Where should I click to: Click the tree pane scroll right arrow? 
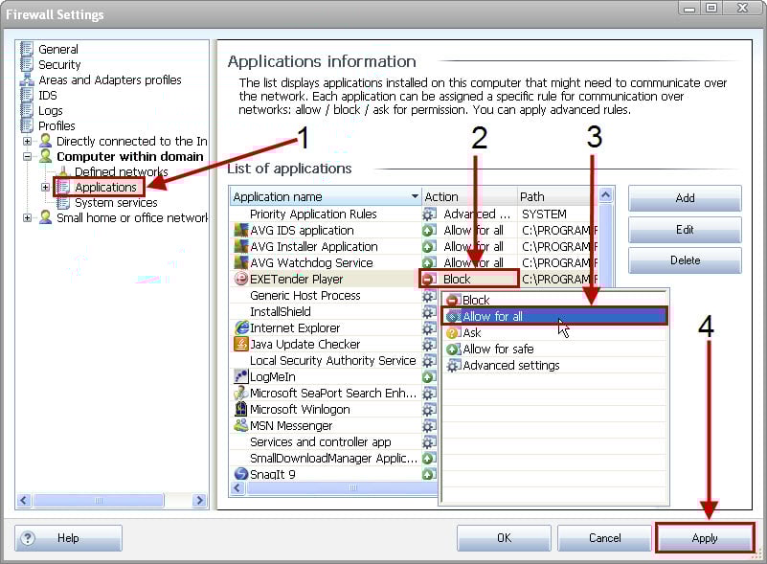tap(199, 501)
